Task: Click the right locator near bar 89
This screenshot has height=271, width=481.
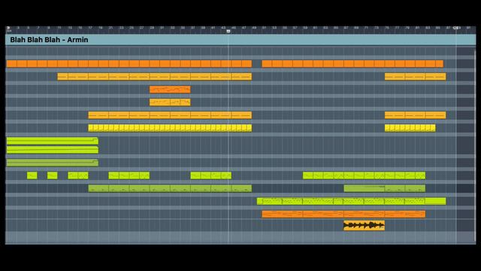Action: click(456, 28)
